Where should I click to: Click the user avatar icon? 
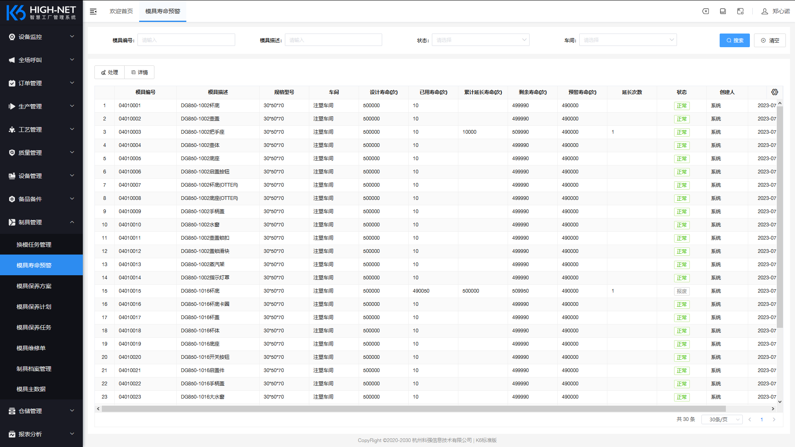pos(765,11)
